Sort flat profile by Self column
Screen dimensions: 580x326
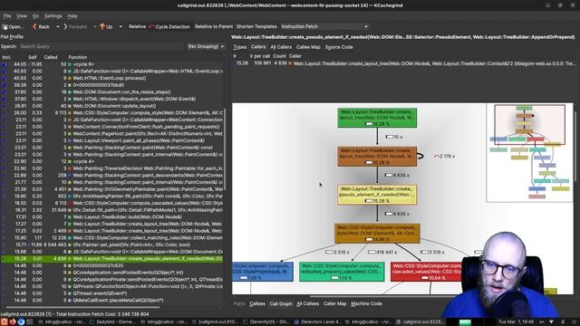33,57
